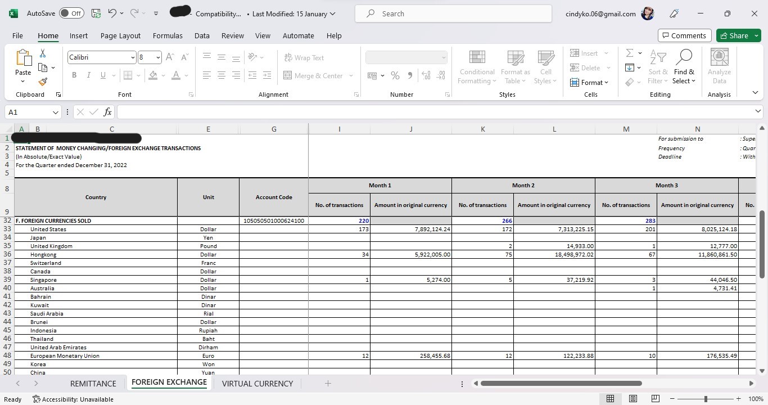
Task: Open the Comments pane button
Action: [684, 35]
